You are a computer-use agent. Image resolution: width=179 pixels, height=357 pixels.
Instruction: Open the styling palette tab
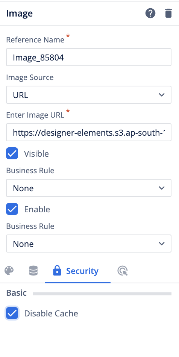(x=9, y=271)
